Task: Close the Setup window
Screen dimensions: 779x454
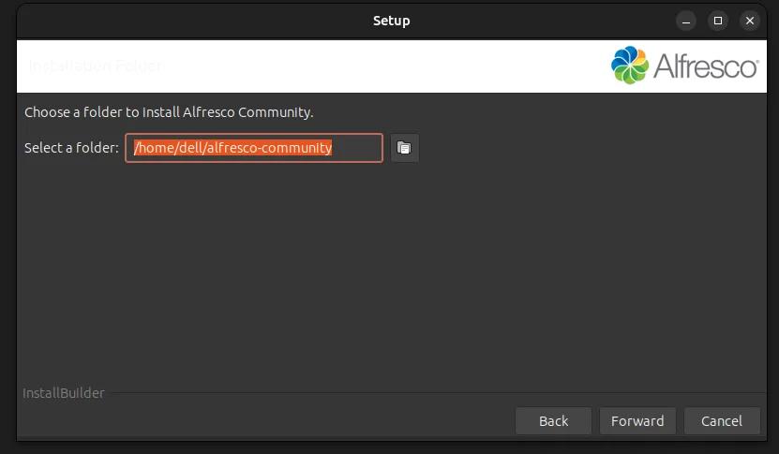Action: click(750, 21)
